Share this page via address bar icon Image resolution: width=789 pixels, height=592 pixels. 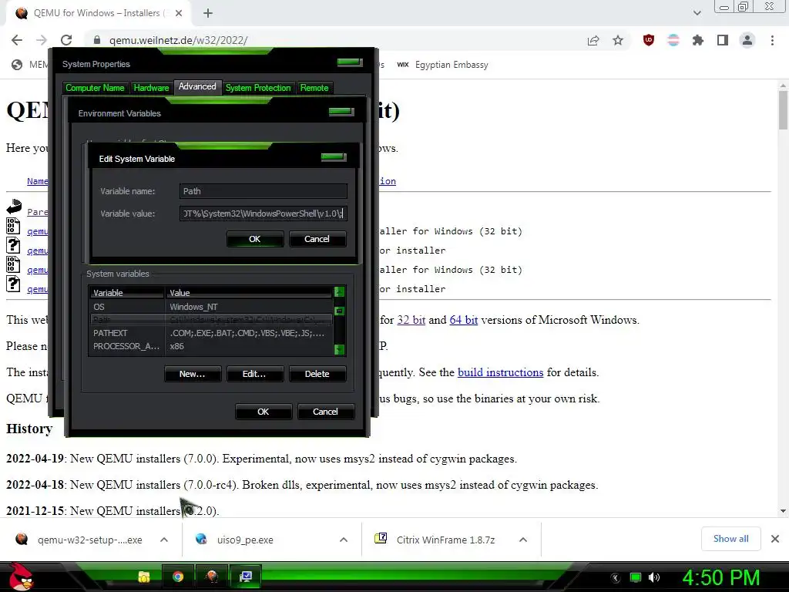593,40
